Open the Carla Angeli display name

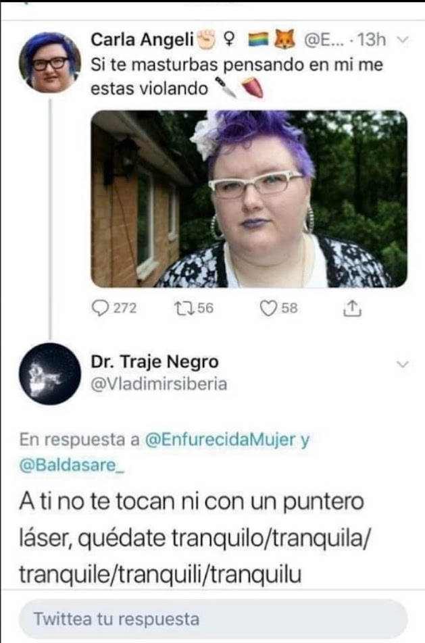click(142, 40)
